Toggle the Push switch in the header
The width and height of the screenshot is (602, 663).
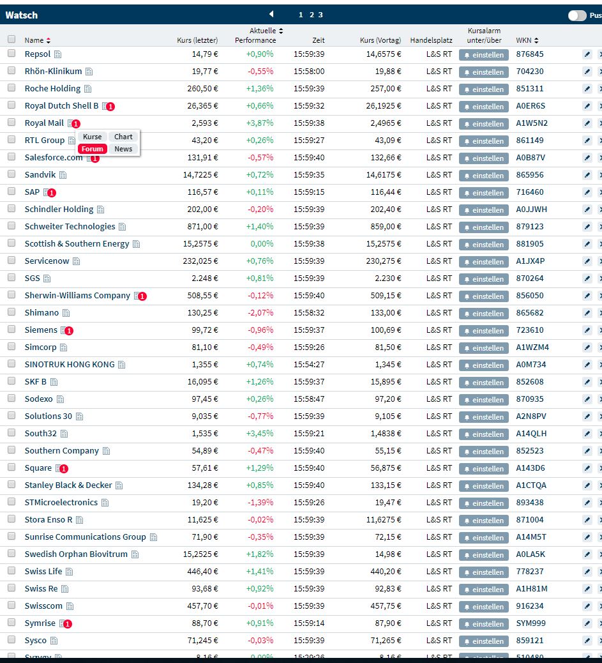(x=577, y=15)
